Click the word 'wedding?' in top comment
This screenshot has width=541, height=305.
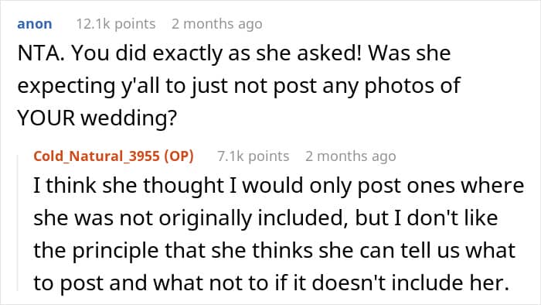click(x=129, y=118)
